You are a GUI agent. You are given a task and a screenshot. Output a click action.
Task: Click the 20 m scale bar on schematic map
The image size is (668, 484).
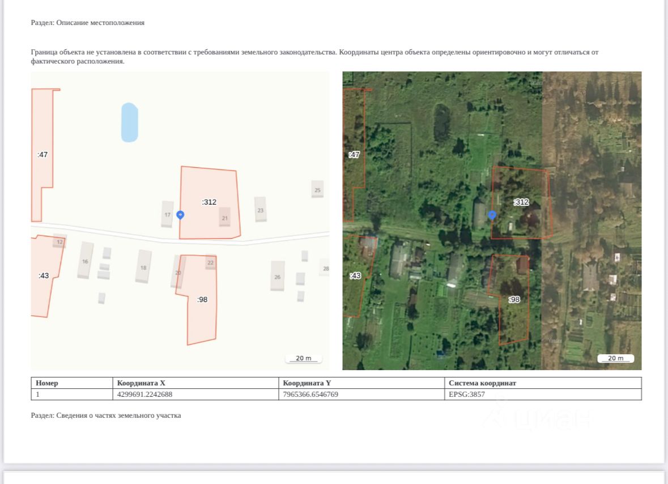click(304, 358)
